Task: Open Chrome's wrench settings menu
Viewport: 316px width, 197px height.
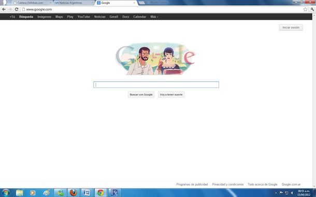Action: pos(312,9)
